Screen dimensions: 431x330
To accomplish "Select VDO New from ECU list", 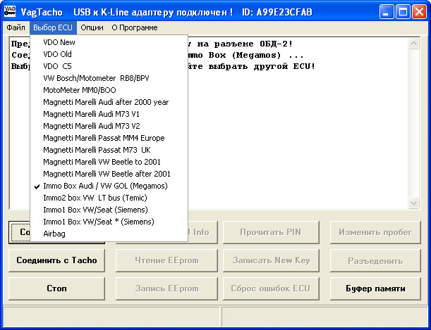I will (109, 42).
